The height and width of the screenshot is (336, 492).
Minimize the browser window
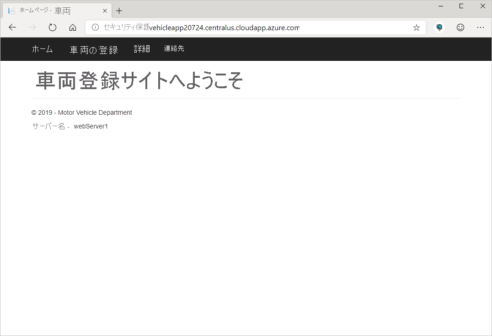point(441,6)
